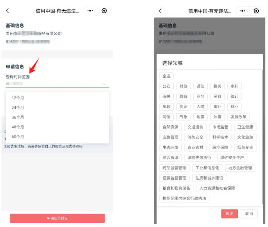This screenshot has height=227, width=268.
Task: Toggle the 市场监管 domain tag
Action: pyautogui.click(x=220, y=127)
